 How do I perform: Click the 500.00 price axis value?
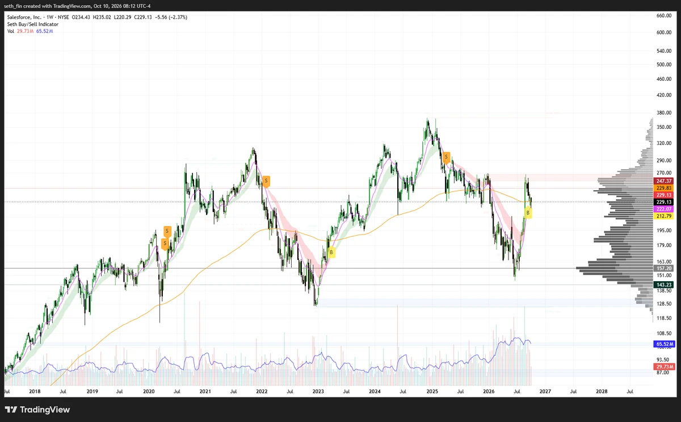664,64
